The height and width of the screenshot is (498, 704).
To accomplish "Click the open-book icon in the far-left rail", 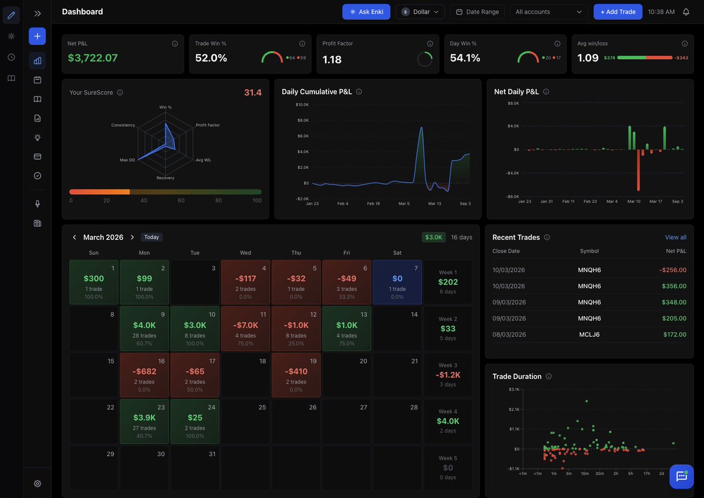I will pos(11,78).
